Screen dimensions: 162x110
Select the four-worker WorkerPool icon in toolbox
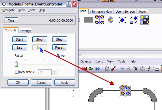tap(100, 20)
